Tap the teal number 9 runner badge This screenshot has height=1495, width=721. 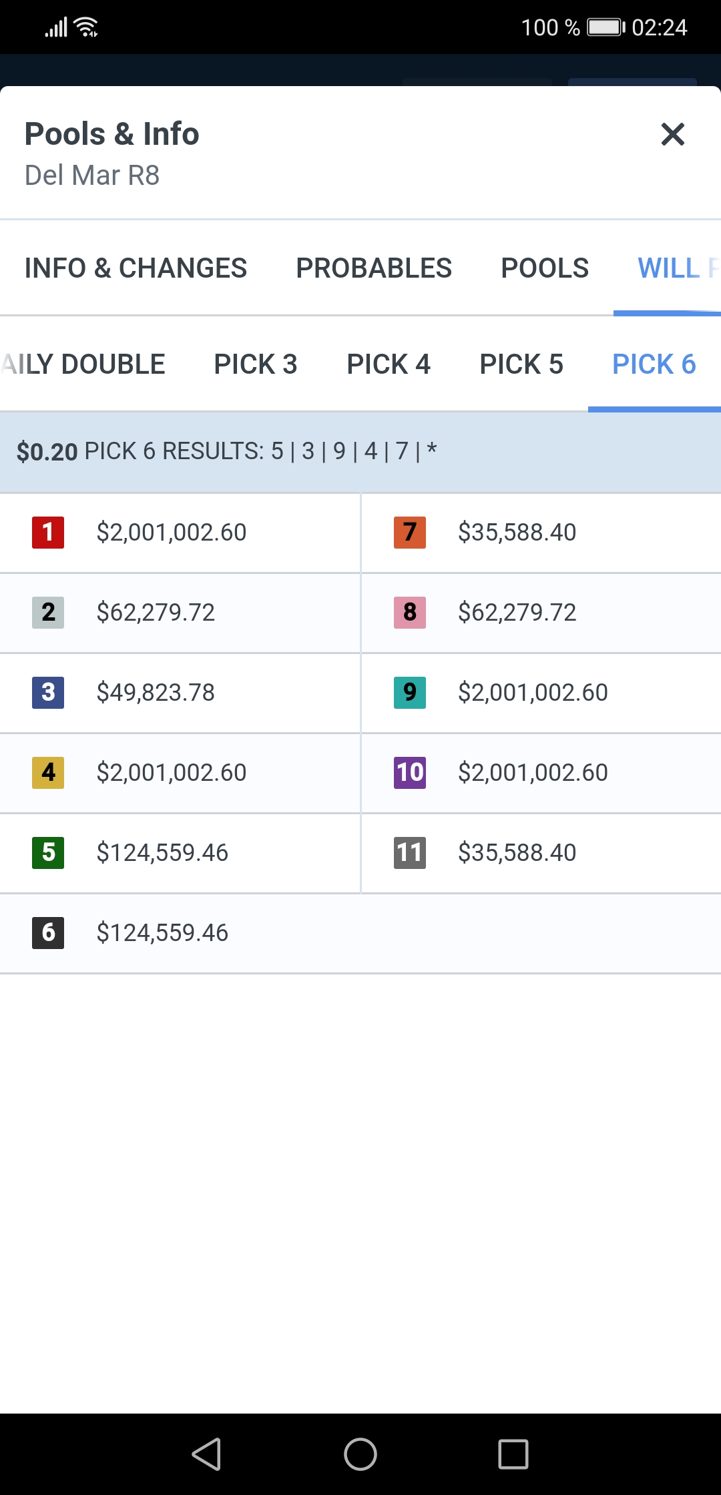pos(410,693)
